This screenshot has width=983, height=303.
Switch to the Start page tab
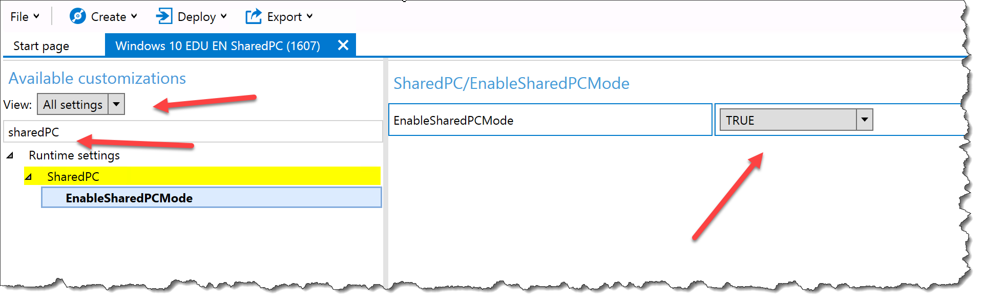pyautogui.click(x=41, y=45)
